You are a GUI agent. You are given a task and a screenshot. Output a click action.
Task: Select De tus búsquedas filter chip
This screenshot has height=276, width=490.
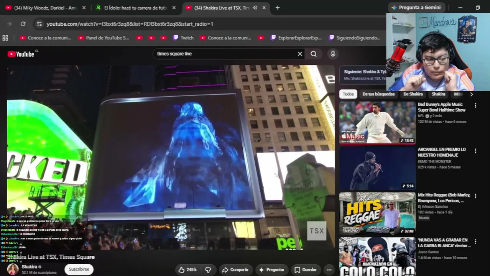coord(378,94)
